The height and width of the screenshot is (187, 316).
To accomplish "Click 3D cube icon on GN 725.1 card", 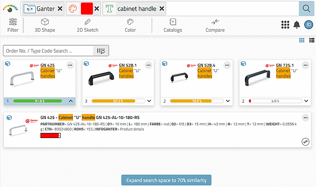I will click(x=243, y=64).
